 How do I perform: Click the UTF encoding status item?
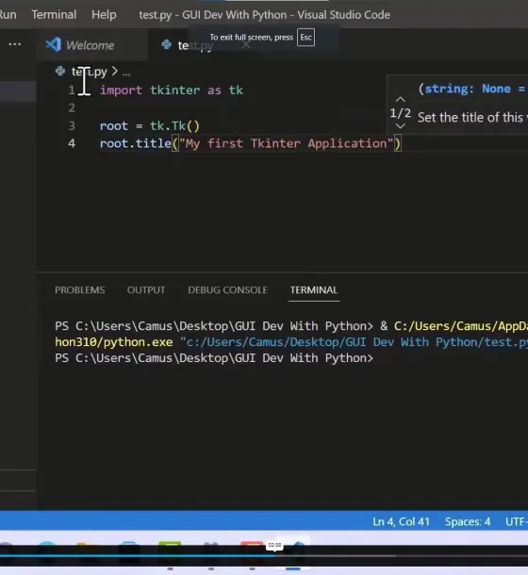517,521
